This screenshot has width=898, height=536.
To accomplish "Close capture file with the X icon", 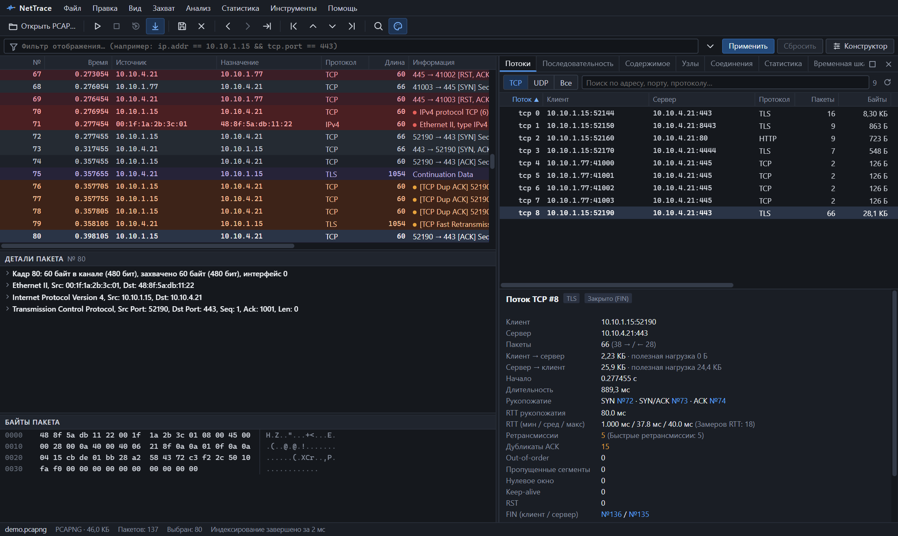I will 201,26.
